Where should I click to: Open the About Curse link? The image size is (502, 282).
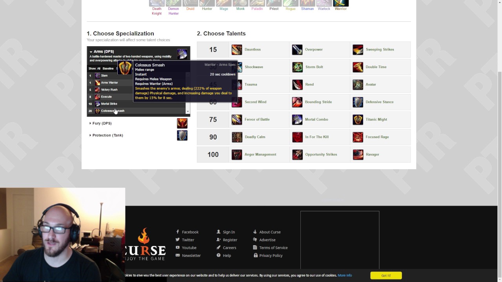click(270, 232)
